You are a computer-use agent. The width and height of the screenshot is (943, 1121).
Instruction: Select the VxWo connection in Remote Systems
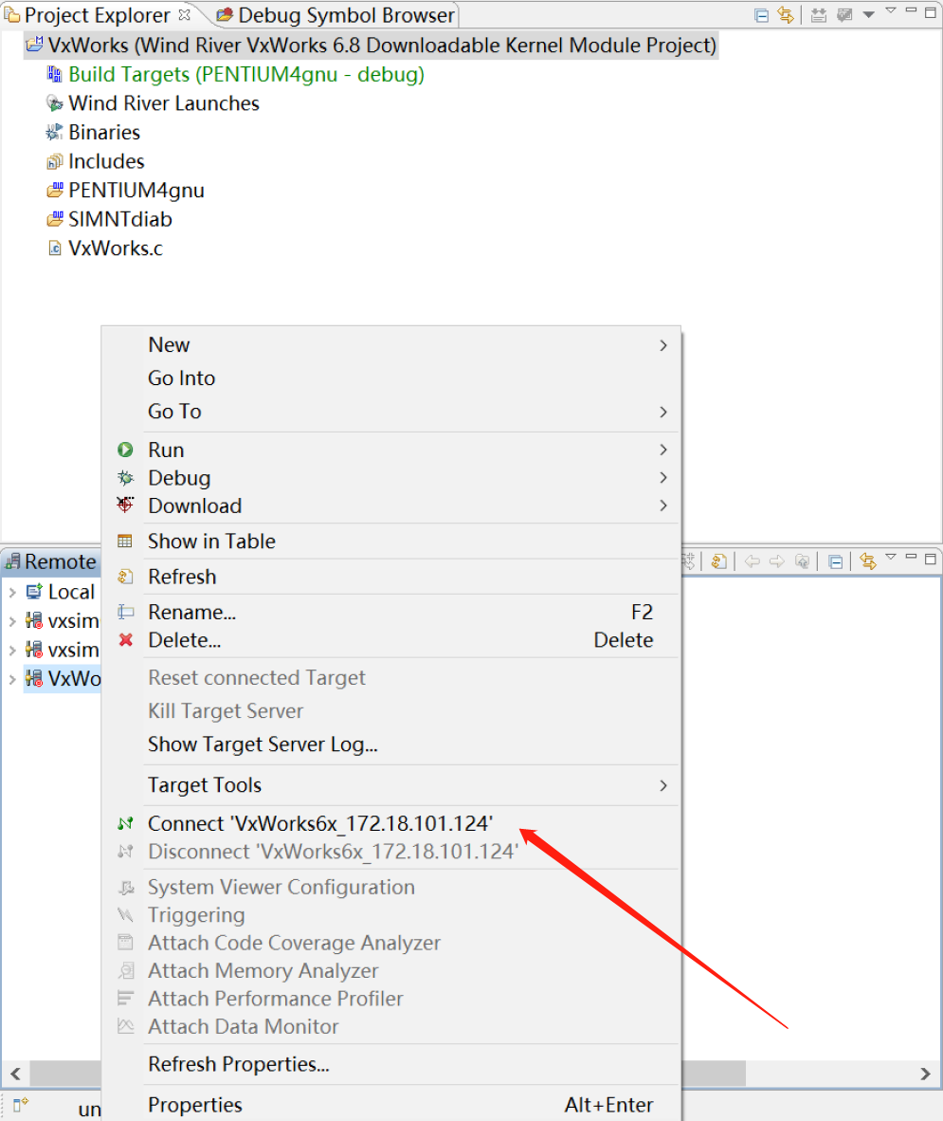[x=63, y=678]
